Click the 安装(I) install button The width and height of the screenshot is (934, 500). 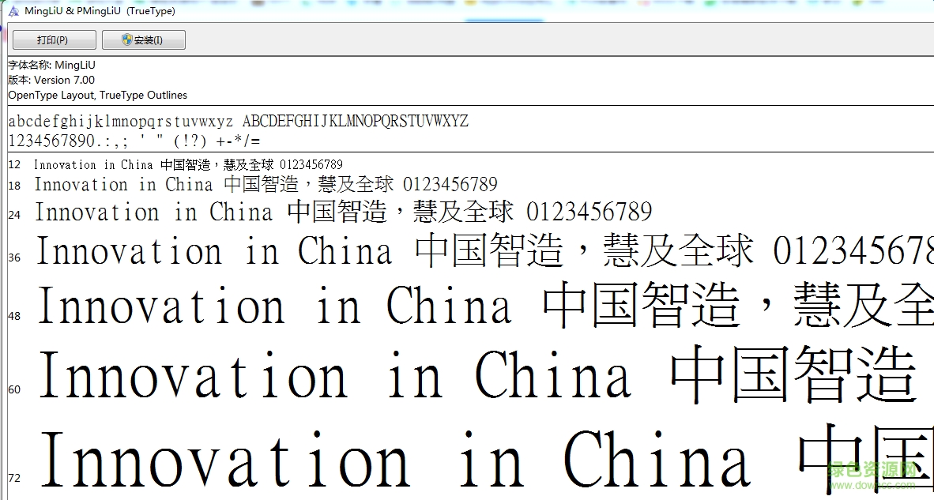(x=144, y=39)
